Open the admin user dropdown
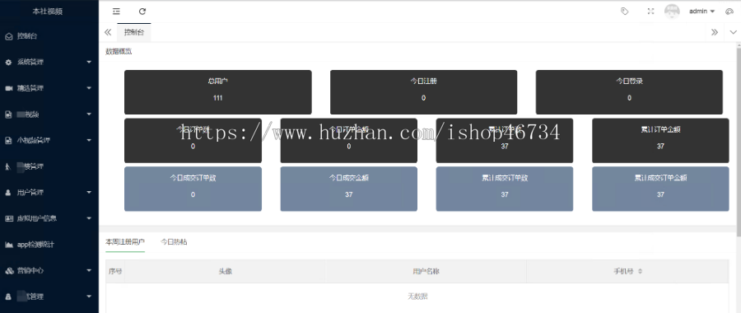 click(x=701, y=12)
